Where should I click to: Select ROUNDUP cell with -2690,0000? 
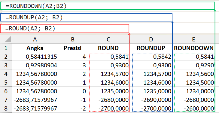[x=151, y=100]
